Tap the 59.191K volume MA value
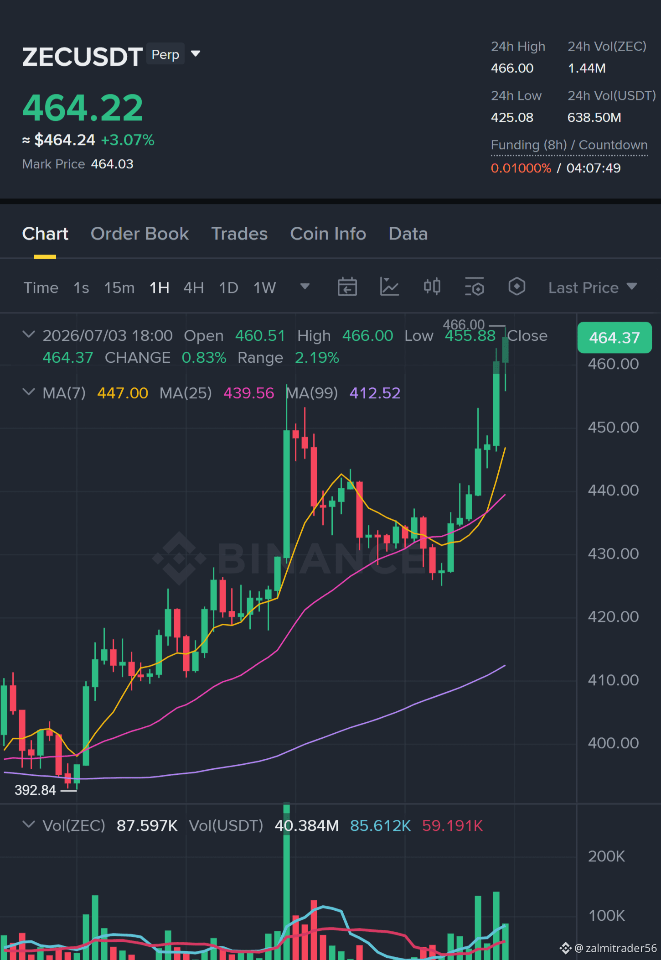Viewport: 661px width, 960px height. (x=453, y=825)
